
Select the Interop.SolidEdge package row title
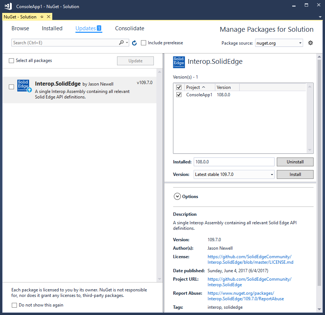click(58, 84)
